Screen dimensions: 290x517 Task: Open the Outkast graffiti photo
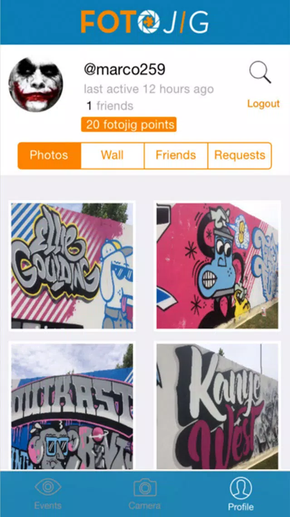72,406
